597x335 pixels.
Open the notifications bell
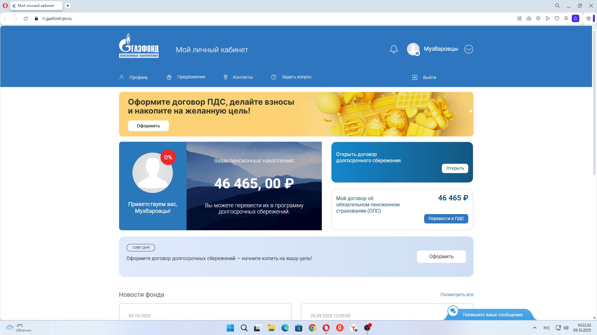coord(394,49)
